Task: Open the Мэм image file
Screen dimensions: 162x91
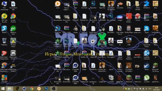Action: (155, 5)
